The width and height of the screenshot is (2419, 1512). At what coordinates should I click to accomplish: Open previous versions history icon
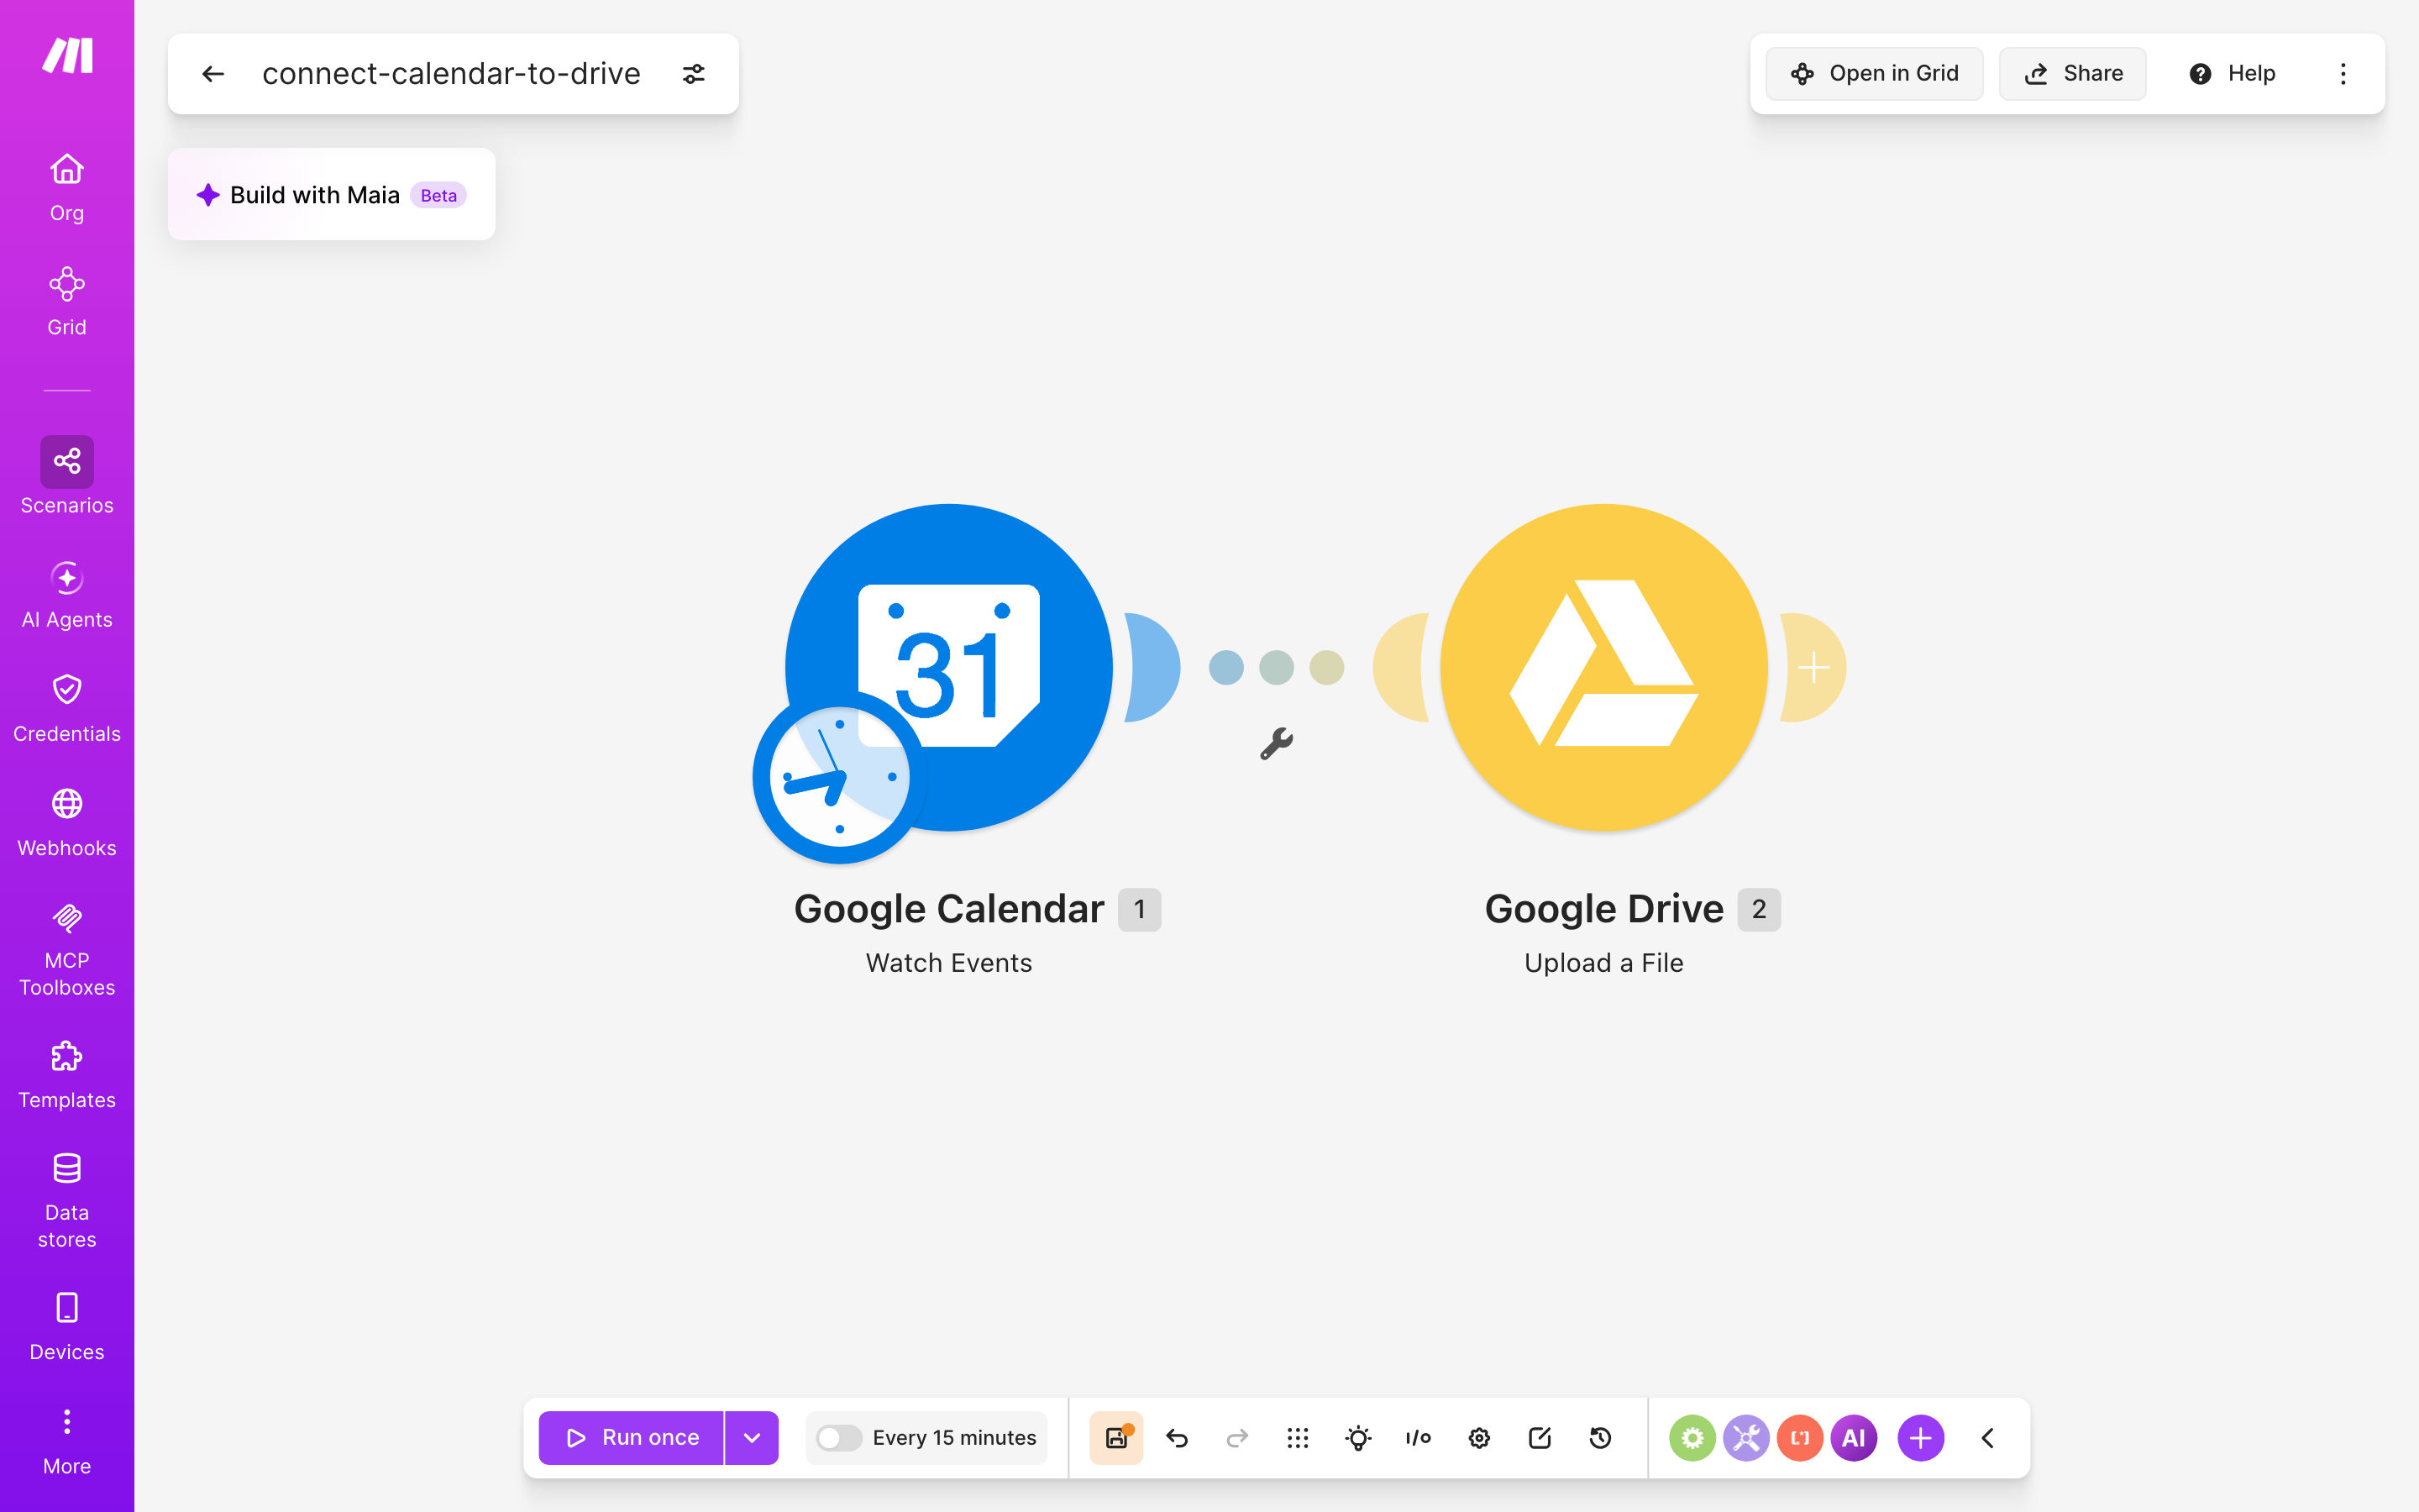coord(1600,1438)
